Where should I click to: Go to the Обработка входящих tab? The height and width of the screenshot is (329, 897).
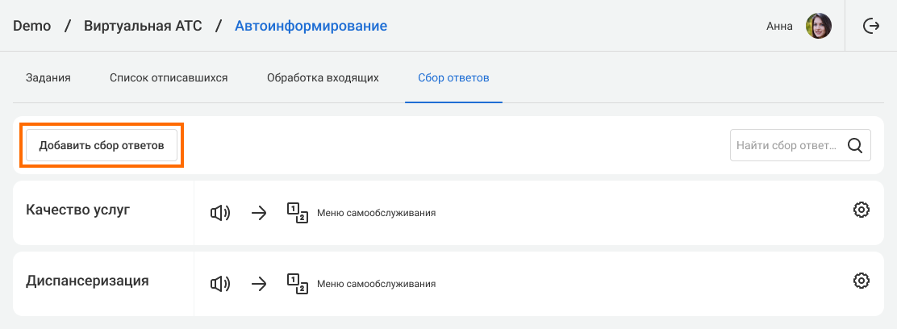[x=323, y=78]
